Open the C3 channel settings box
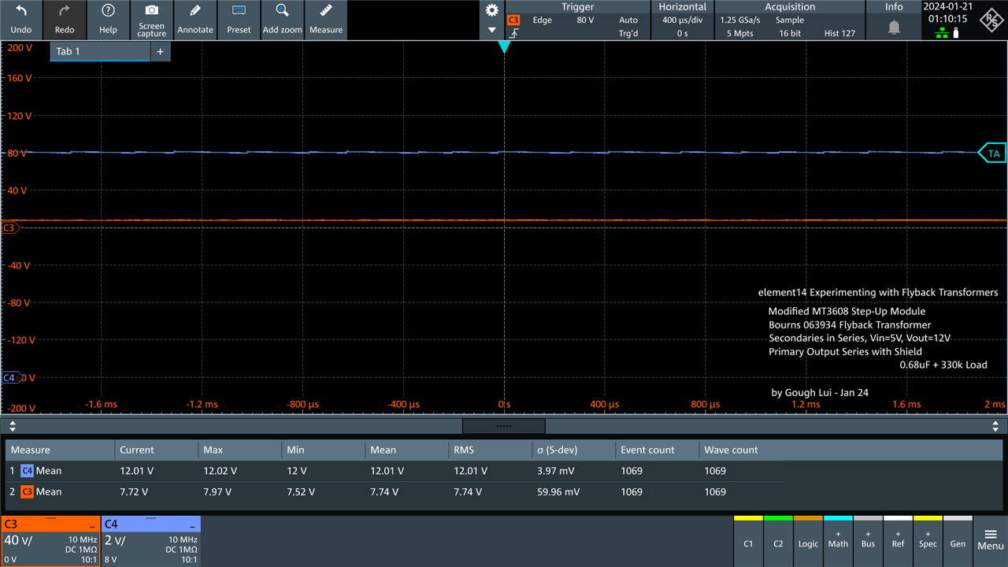 pos(50,541)
